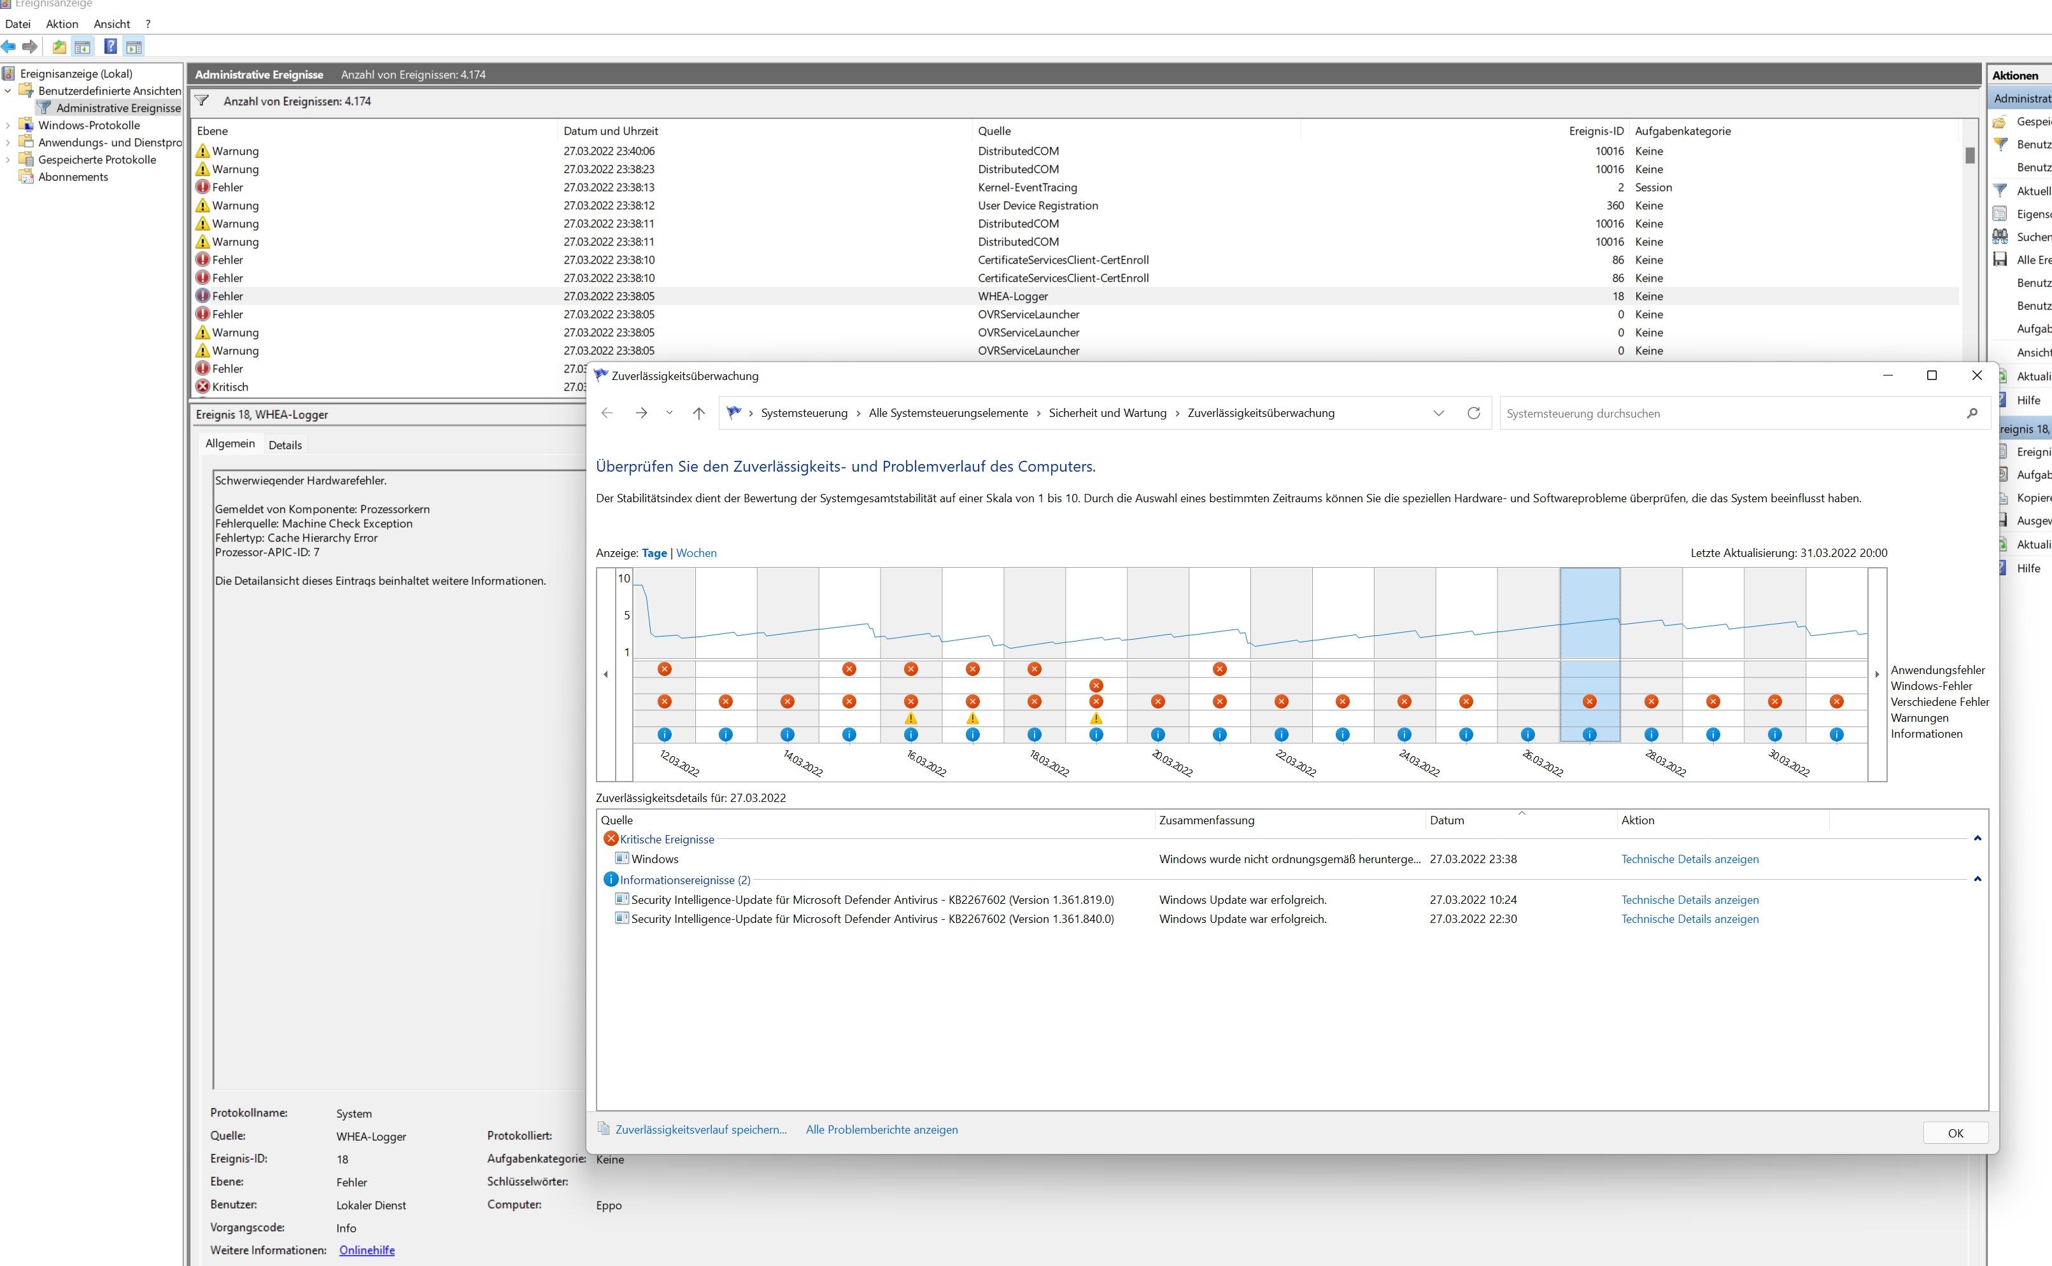Switch to the Allgemein tab
Viewport: 2052px width, 1266px height.
[230, 443]
